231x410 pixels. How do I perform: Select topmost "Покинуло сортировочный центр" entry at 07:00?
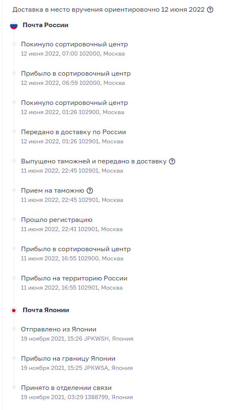[x=74, y=49]
